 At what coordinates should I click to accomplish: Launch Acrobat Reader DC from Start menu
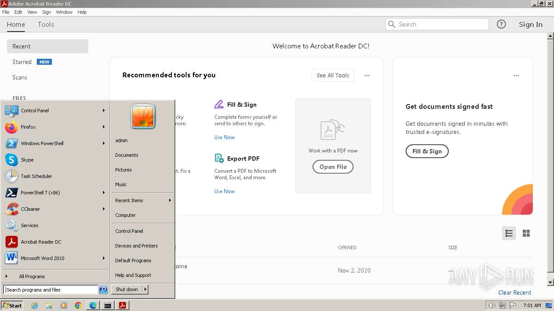(x=11, y=242)
